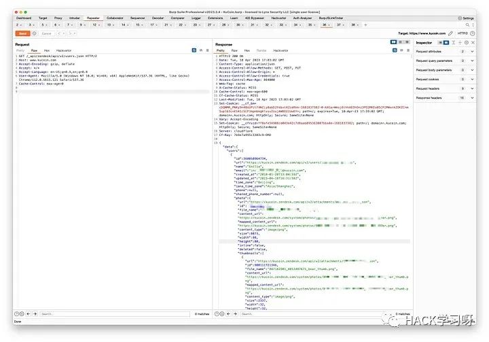Expand Response headers section
This screenshot has width=489, height=342.
tap(445, 98)
